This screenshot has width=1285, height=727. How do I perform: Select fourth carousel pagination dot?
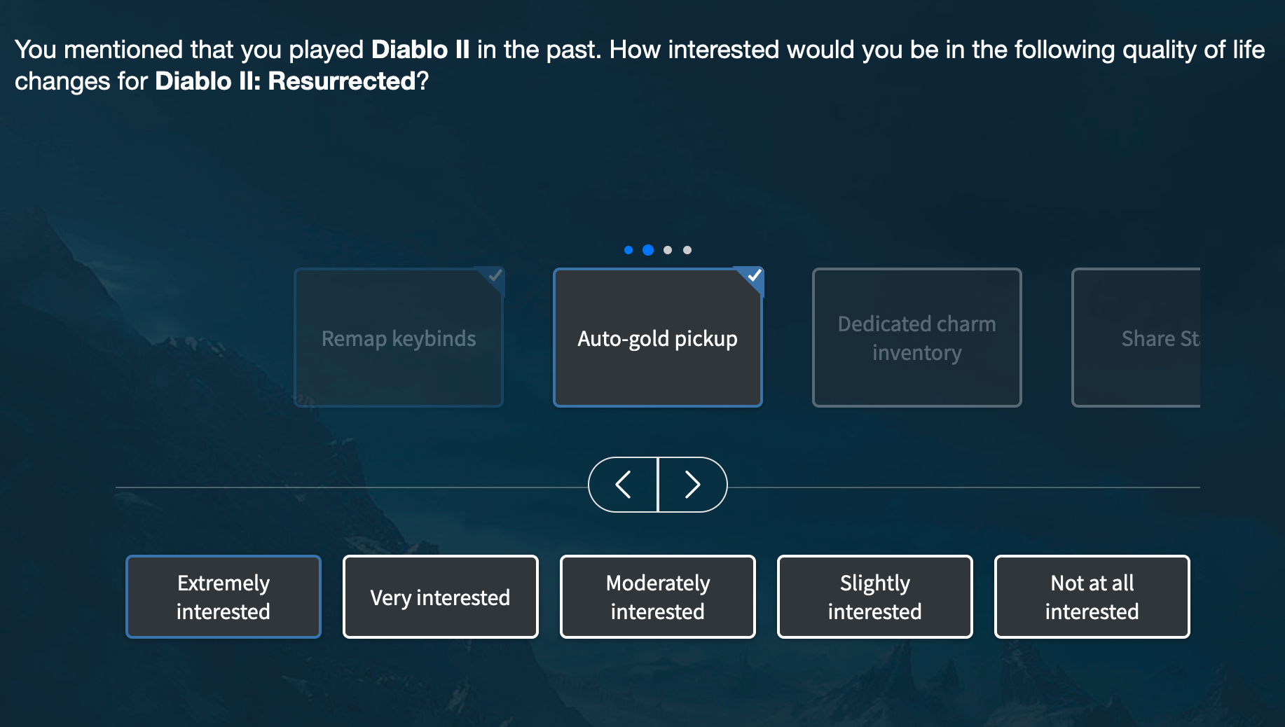pos(687,250)
